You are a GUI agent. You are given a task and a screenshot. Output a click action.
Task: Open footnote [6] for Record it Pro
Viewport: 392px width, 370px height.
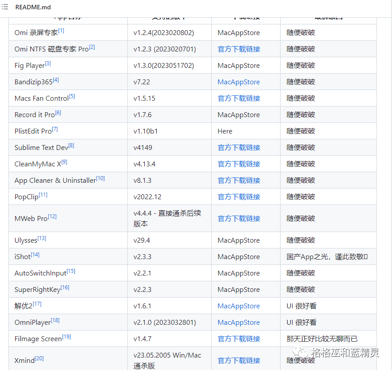coord(58,113)
